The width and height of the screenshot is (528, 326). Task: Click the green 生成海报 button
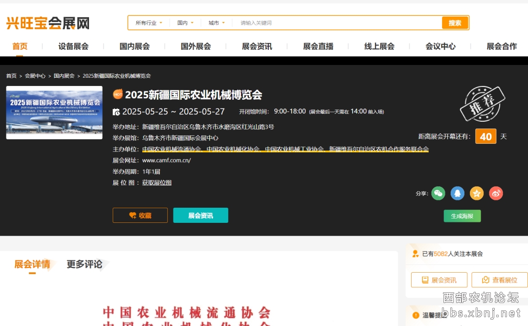[462, 216]
